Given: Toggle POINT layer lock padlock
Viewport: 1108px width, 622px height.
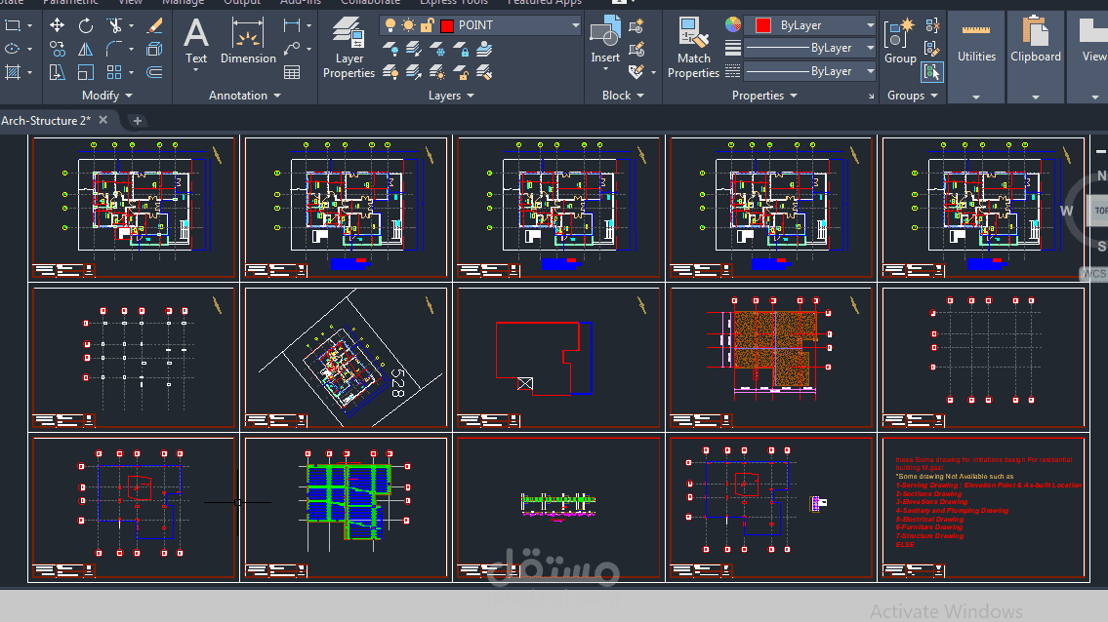Looking at the screenshot, I should point(427,25).
